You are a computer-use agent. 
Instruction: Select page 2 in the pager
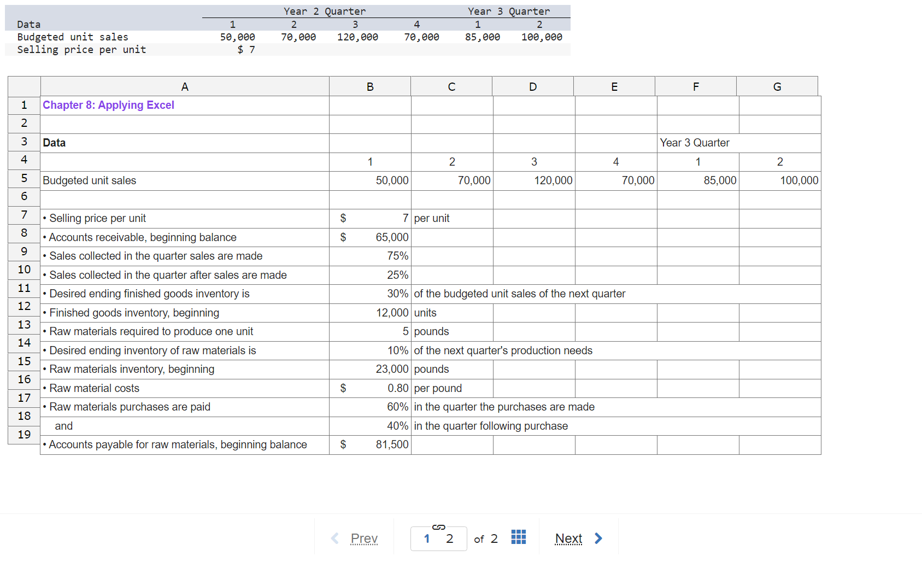450,538
